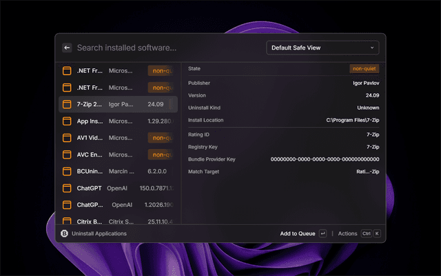Select the BCUnin... list entry name
The height and width of the screenshot is (276, 441).
point(90,171)
